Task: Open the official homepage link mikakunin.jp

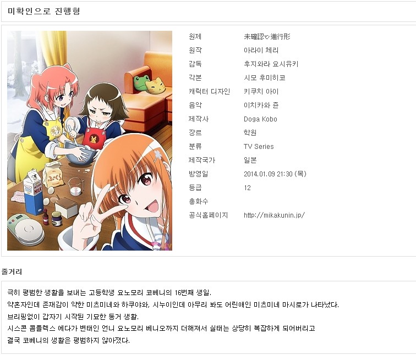Action: (x=274, y=215)
